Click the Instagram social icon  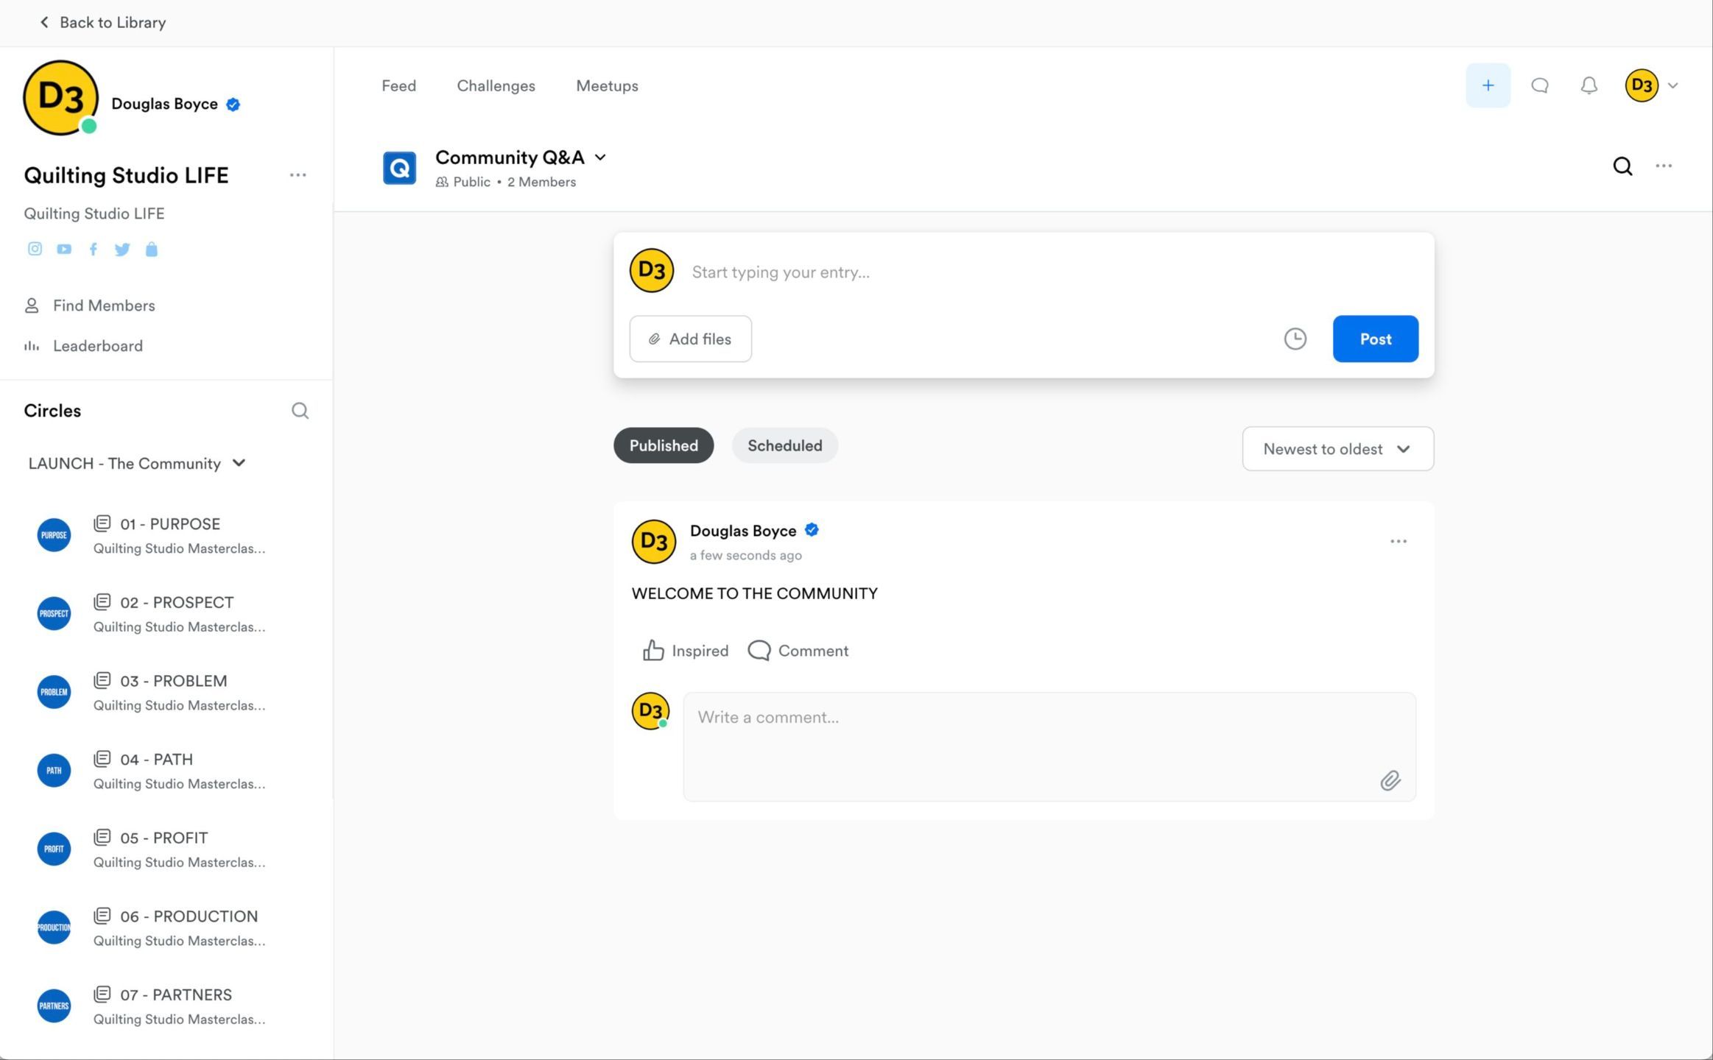coord(35,249)
